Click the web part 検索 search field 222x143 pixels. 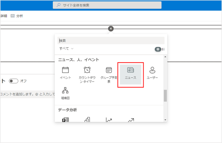pos(111,40)
